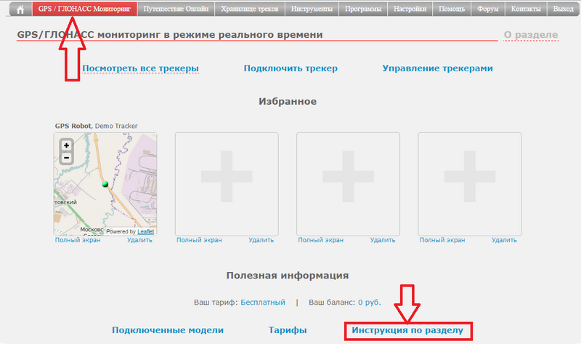Click the Посмотреть все трекеры link
The height and width of the screenshot is (344, 581).
[140, 68]
